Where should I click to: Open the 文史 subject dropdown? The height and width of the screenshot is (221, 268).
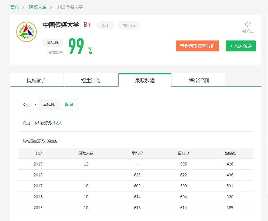point(28,104)
